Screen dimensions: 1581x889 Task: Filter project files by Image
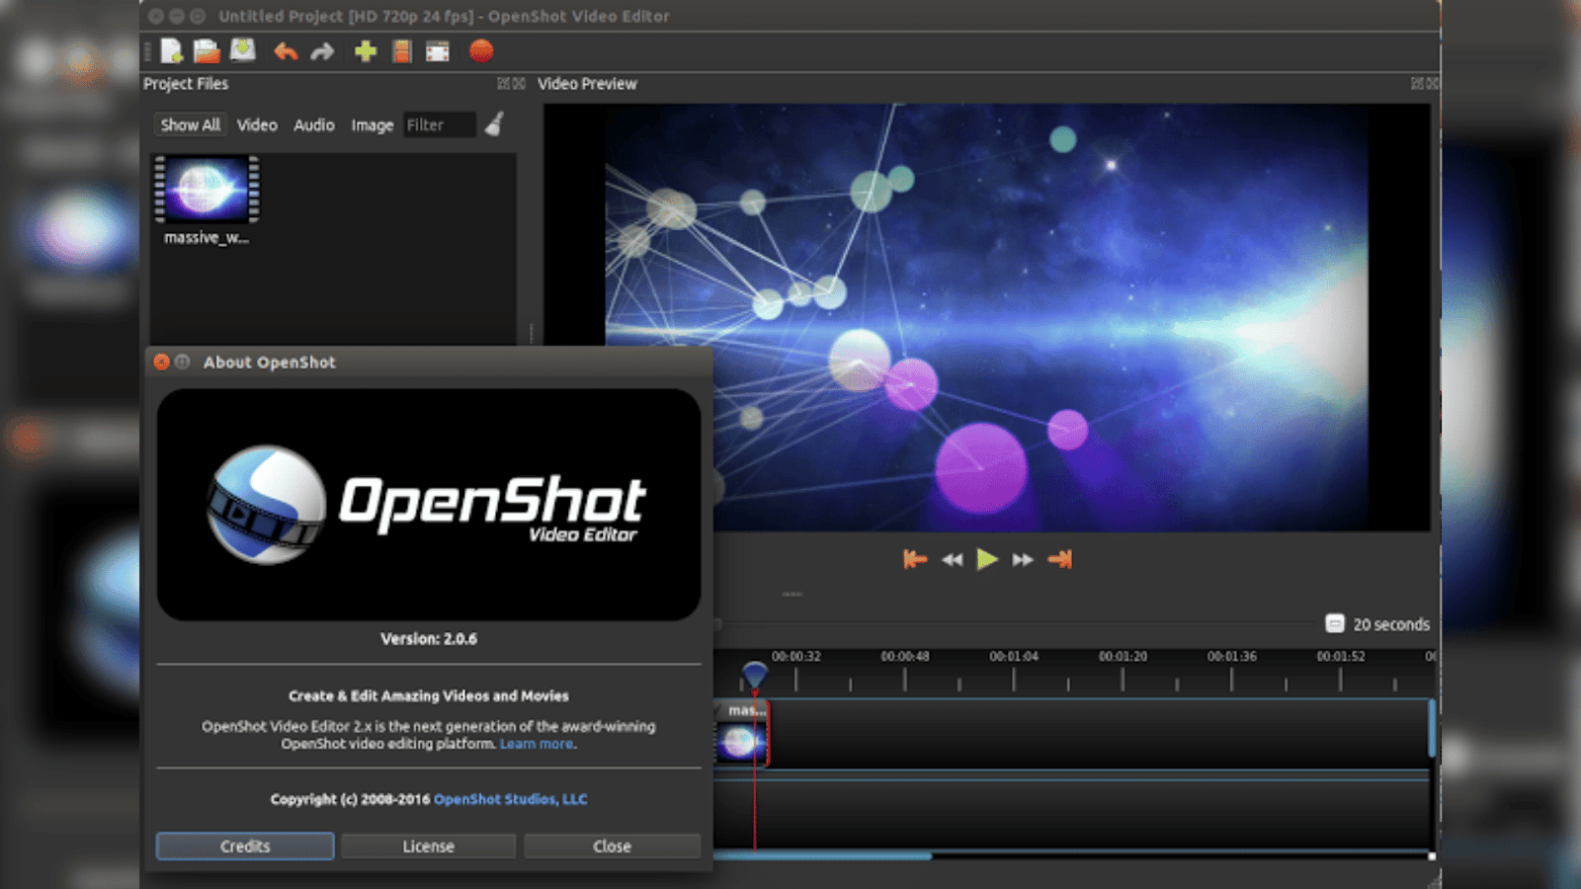tap(373, 125)
